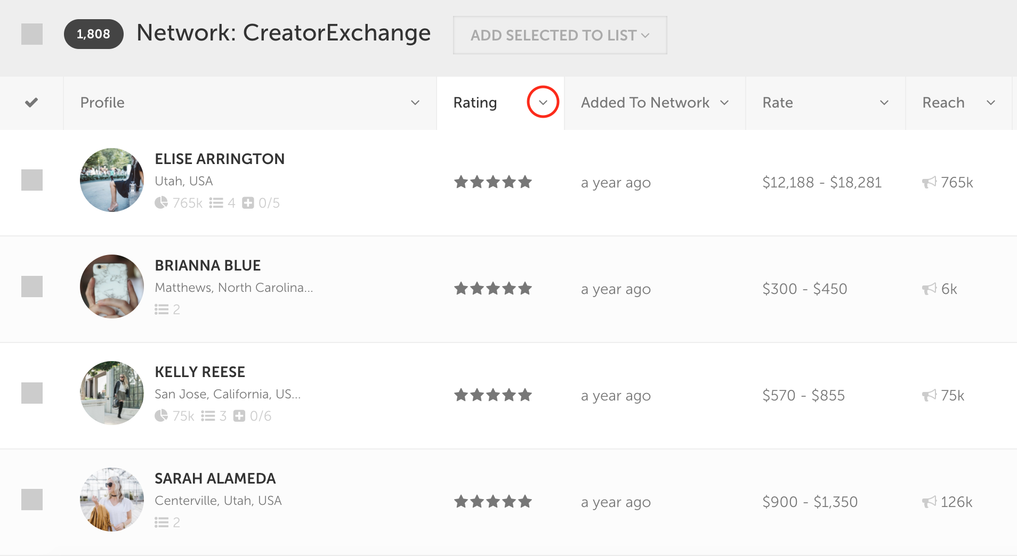The image size is (1017, 556).
Task: Click the megaphone reach icon for Kelly Reese
Action: tap(929, 396)
